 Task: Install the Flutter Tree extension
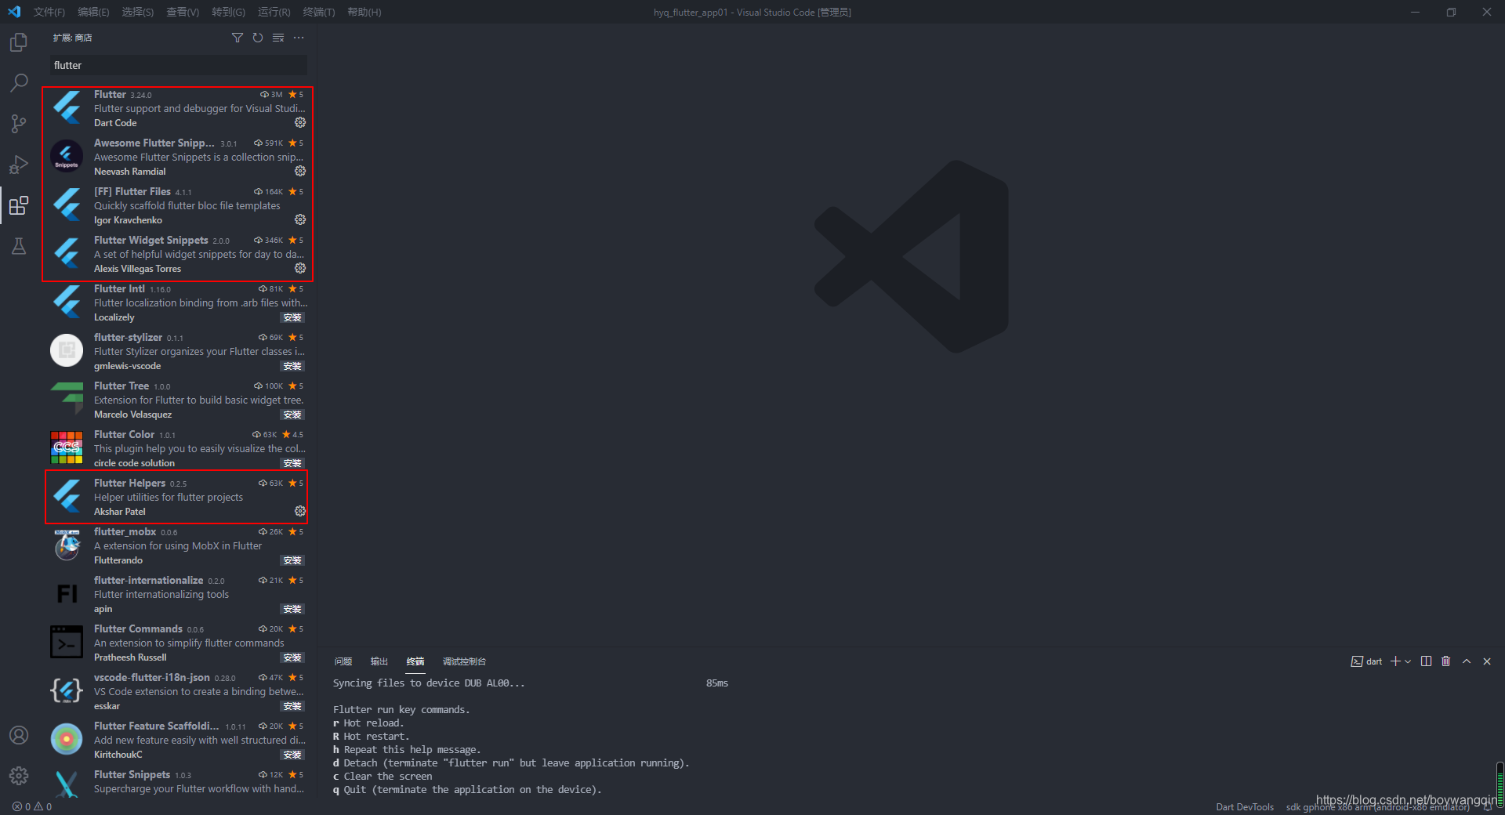(x=292, y=415)
